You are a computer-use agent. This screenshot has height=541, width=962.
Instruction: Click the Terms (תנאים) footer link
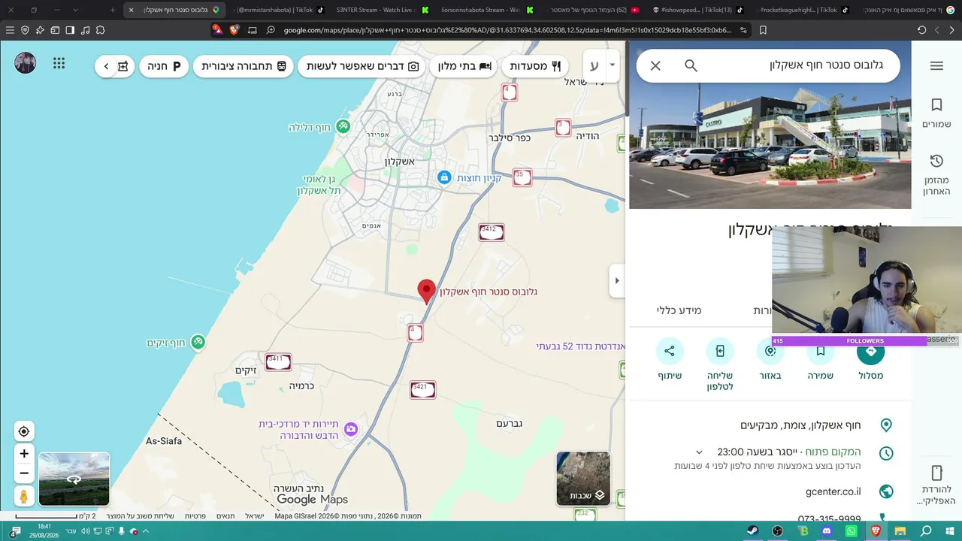coord(225,516)
